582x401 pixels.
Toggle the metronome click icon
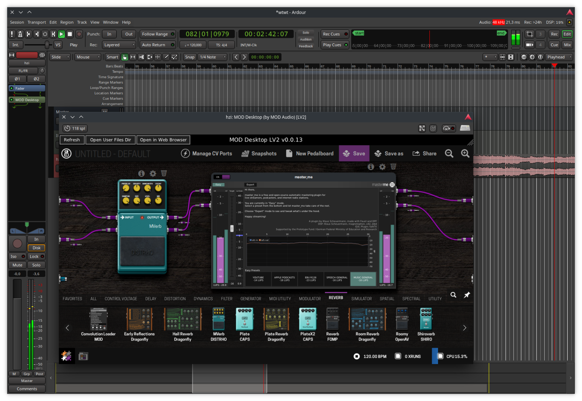20,34
